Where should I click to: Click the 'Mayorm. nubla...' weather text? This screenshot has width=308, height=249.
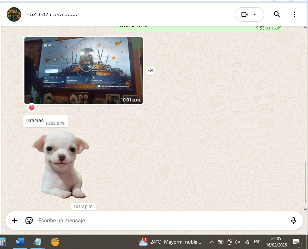coord(182,242)
